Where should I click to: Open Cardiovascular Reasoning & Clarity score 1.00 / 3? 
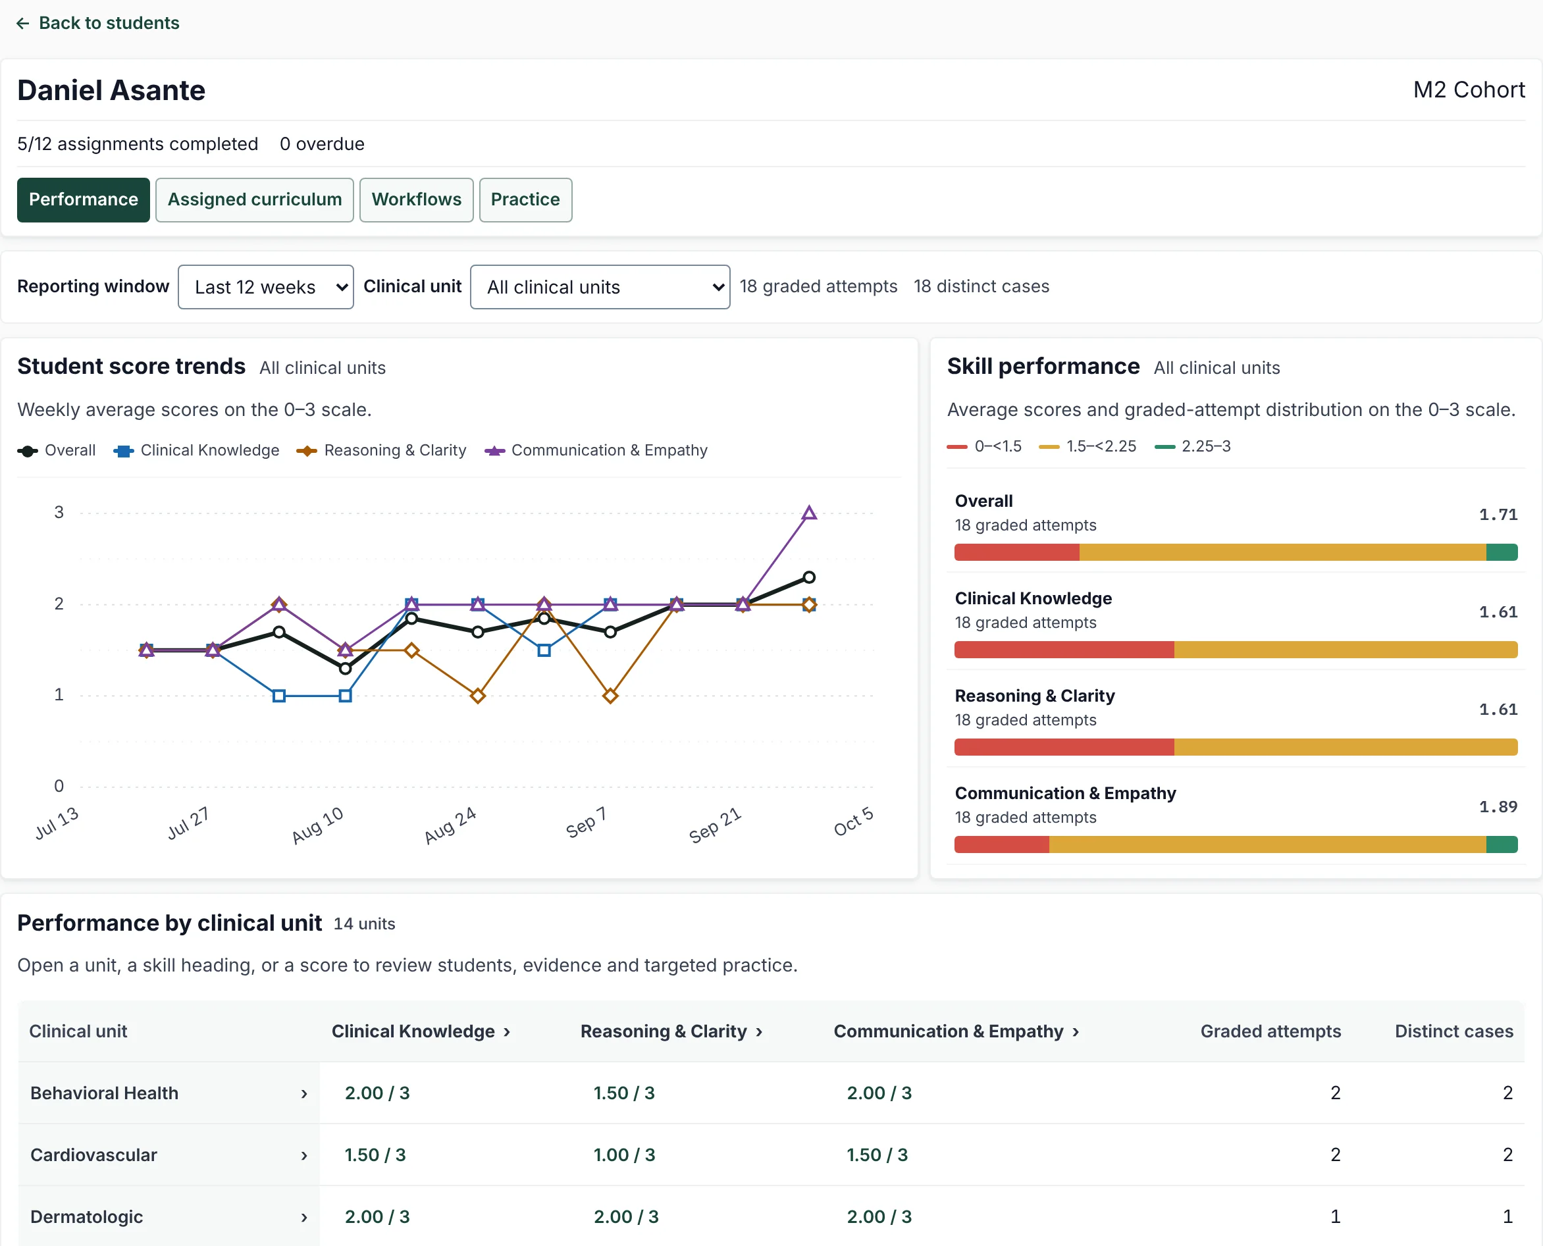(x=623, y=1155)
